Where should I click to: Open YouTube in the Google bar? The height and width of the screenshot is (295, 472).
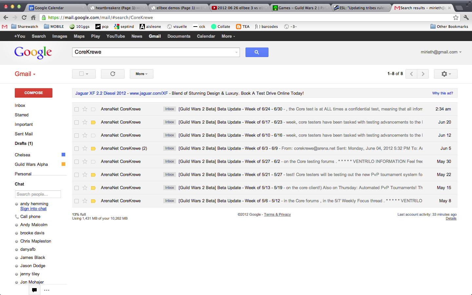(116, 36)
